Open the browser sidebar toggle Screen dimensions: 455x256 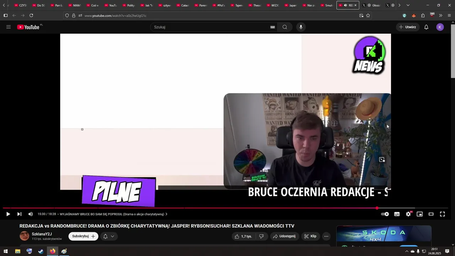pos(6,16)
